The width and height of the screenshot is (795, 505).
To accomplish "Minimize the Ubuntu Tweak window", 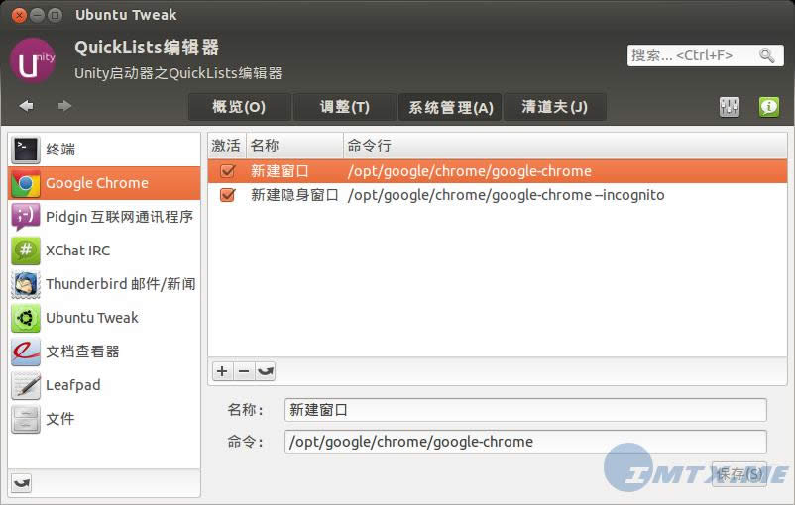I will point(37,15).
